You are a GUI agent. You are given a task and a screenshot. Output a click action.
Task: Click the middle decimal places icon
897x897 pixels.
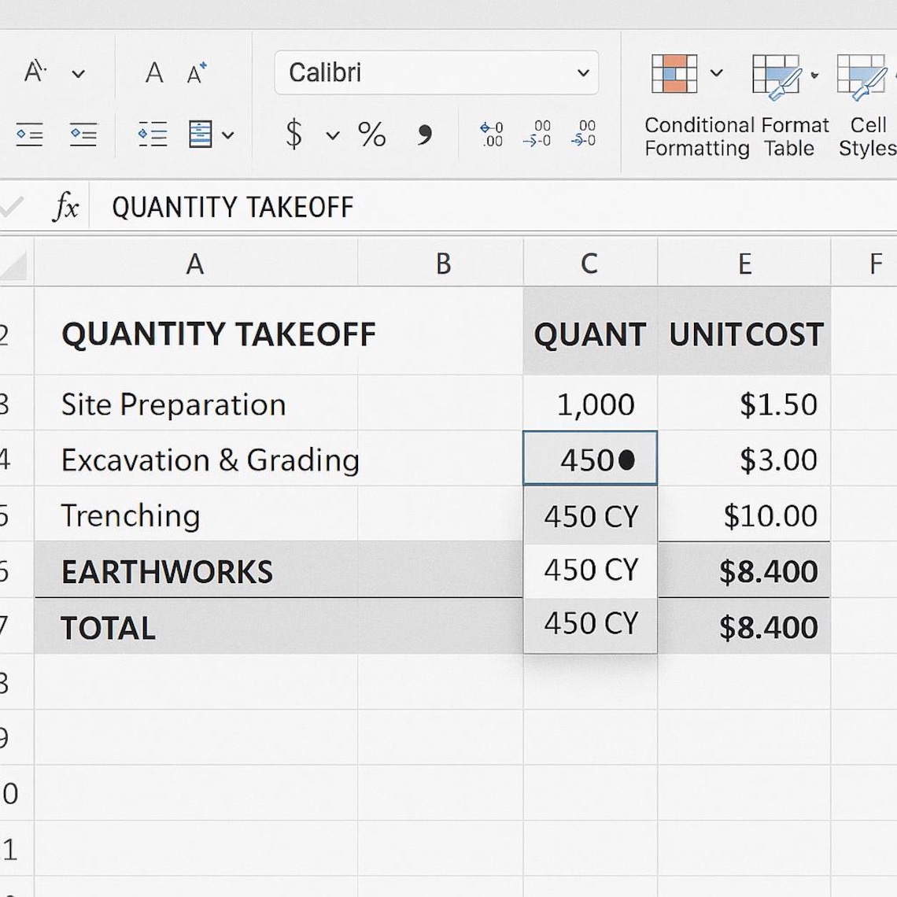click(537, 134)
